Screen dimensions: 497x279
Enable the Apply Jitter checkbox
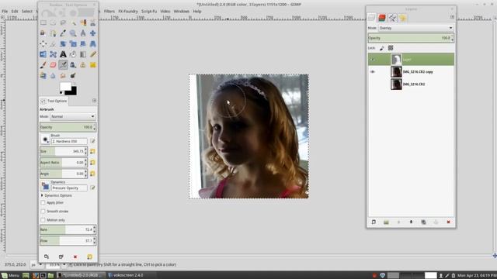(43, 202)
